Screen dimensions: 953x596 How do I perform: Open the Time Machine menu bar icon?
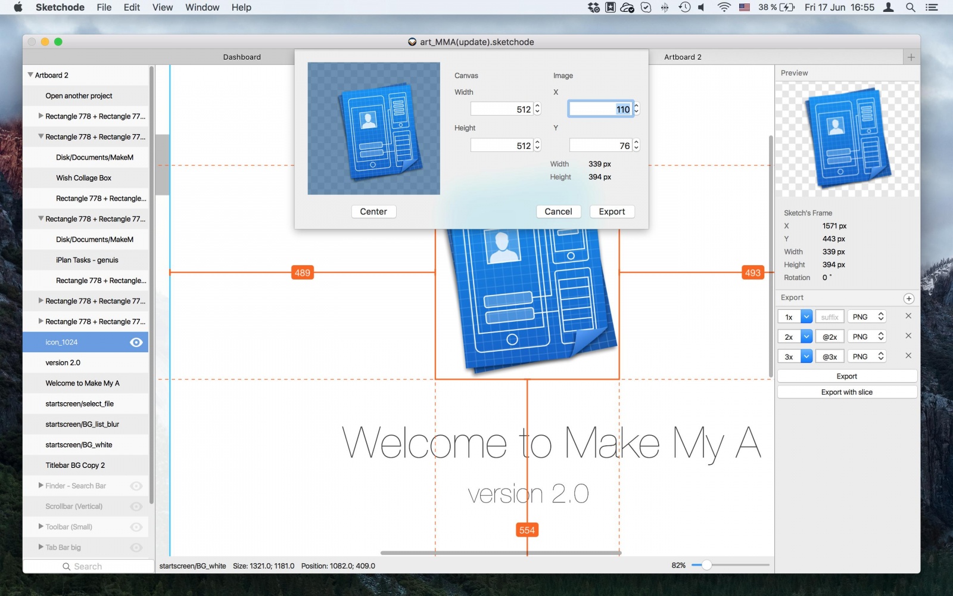684,7
